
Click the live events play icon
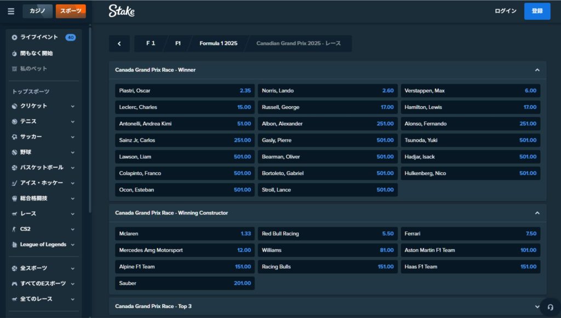(14, 37)
